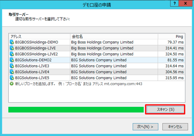The width and height of the screenshot is (194, 136).
Task: Click the green scan progress bar
Action: pos(76,110)
